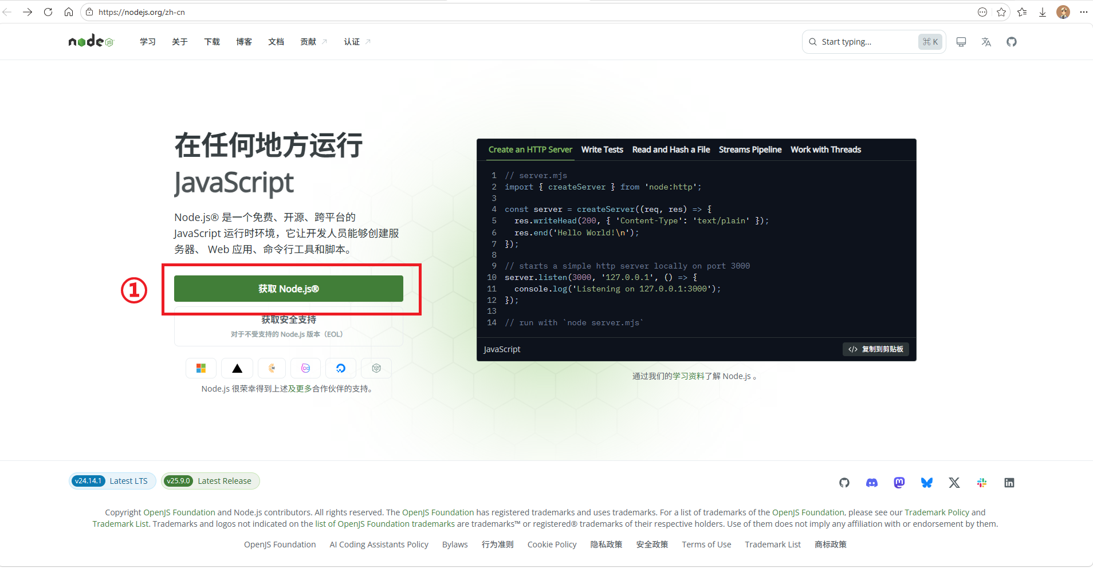Open the Discord community icon in footer

[871, 483]
